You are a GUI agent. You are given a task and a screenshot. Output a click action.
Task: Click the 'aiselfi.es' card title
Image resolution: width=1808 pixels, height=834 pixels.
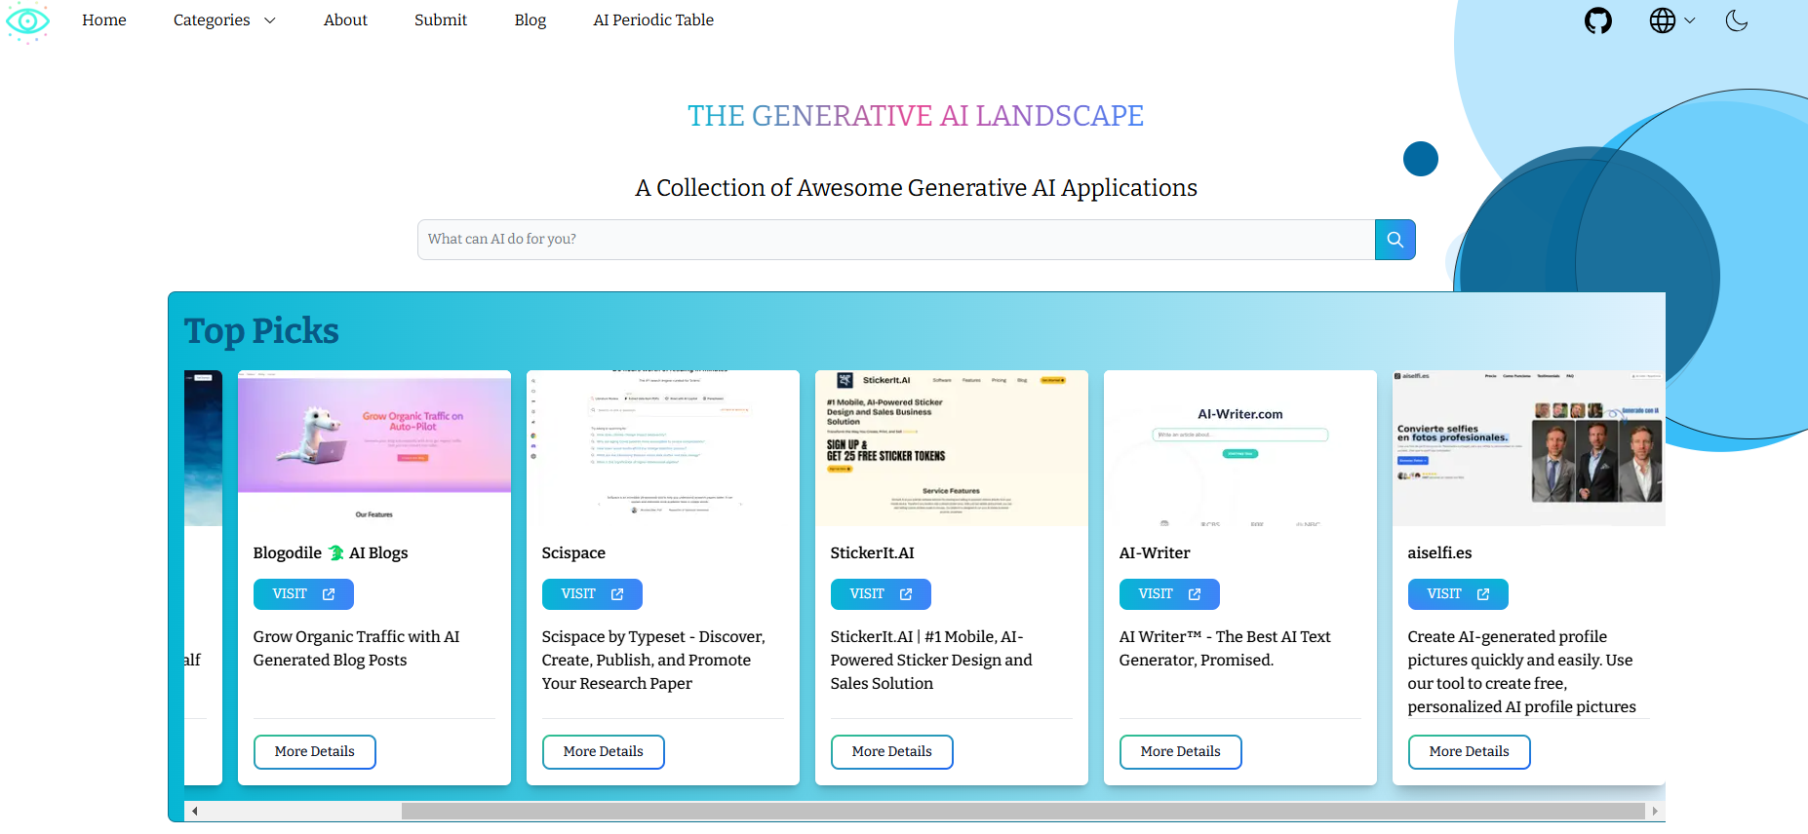[1439, 553]
